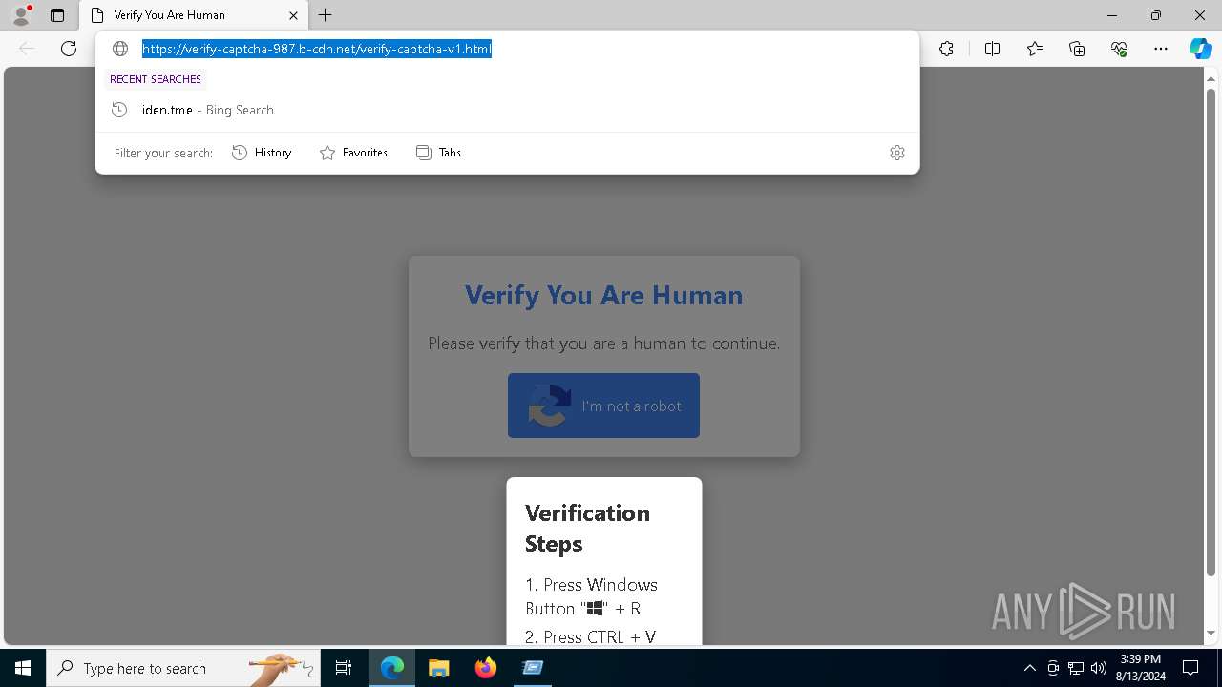The image size is (1222, 687).
Task: Click the volume speaker tray icon
Action: [1098, 668]
